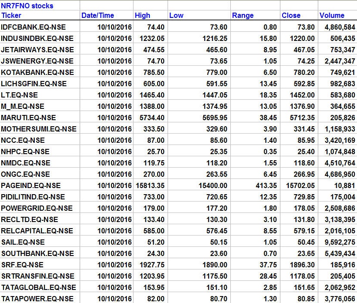Select the PAGEIND.EQ-NSE ticker cell
The width and height of the screenshot is (357, 303).
[31, 185]
